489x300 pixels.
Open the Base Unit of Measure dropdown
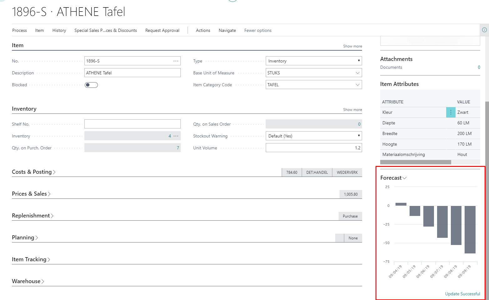(358, 73)
